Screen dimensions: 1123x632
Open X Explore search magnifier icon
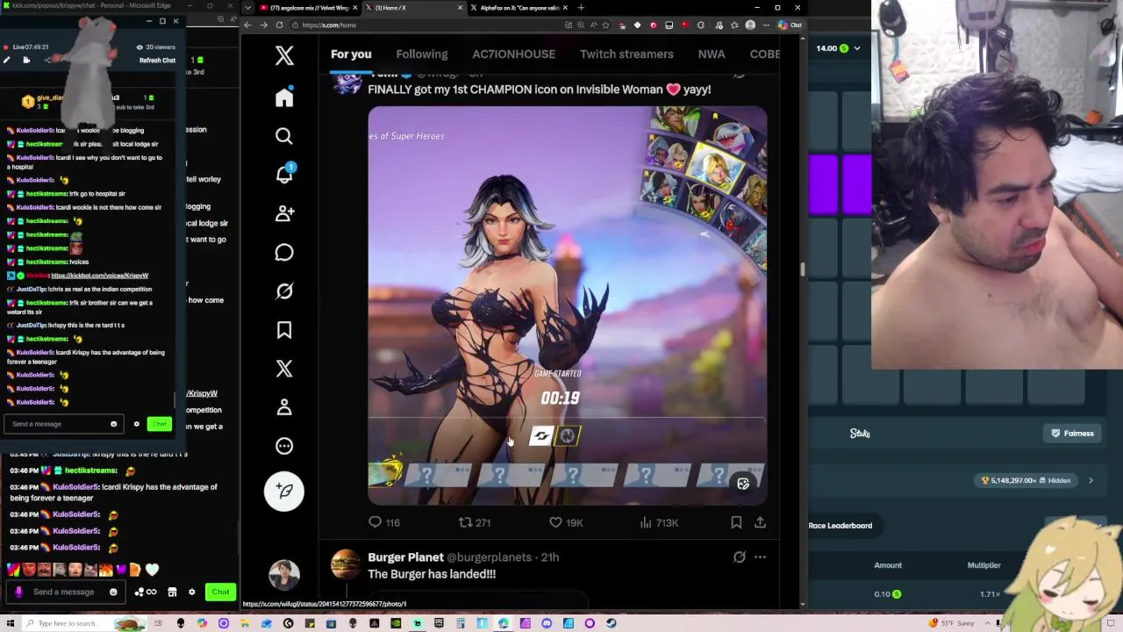coord(284,136)
